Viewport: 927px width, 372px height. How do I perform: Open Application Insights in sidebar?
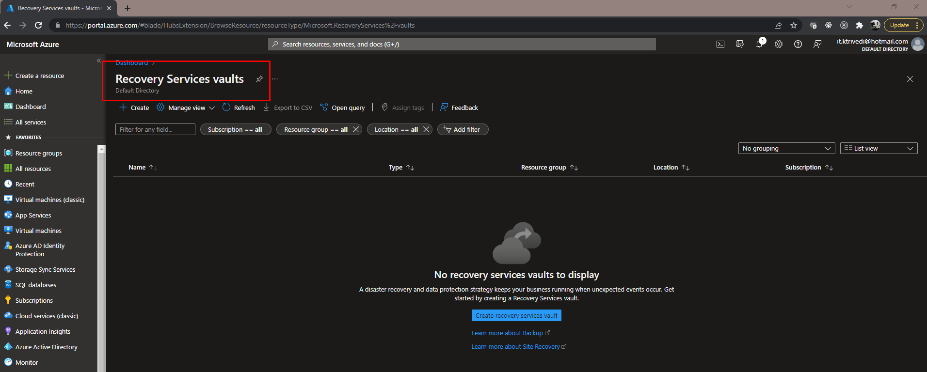click(x=43, y=331)
